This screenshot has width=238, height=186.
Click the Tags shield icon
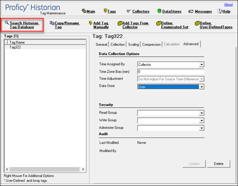point(105,11)
